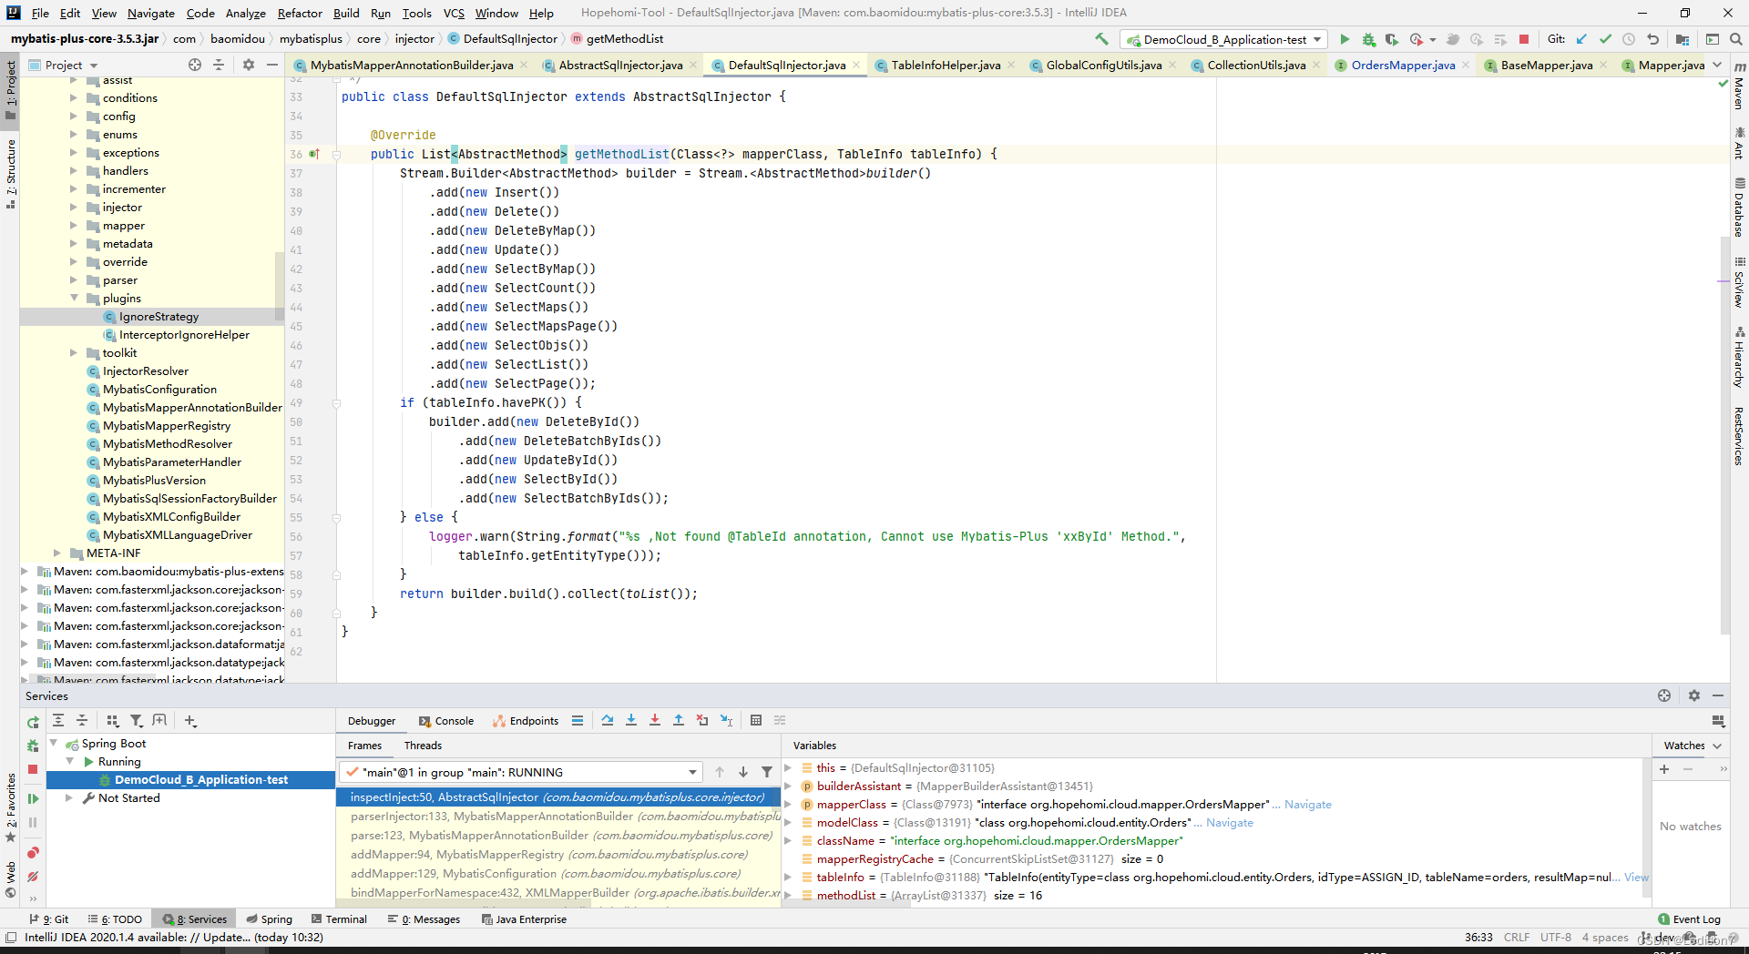Add a new watch with the plus icon

(1664, 769)
